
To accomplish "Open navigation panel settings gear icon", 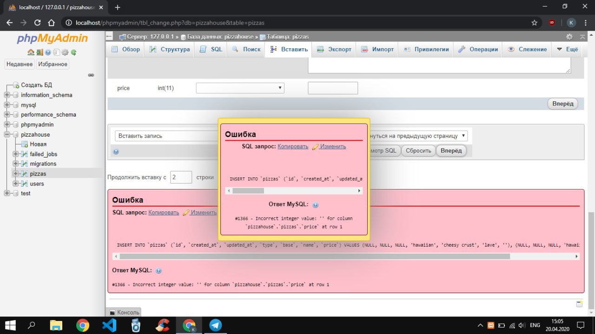I will (65, 52).
